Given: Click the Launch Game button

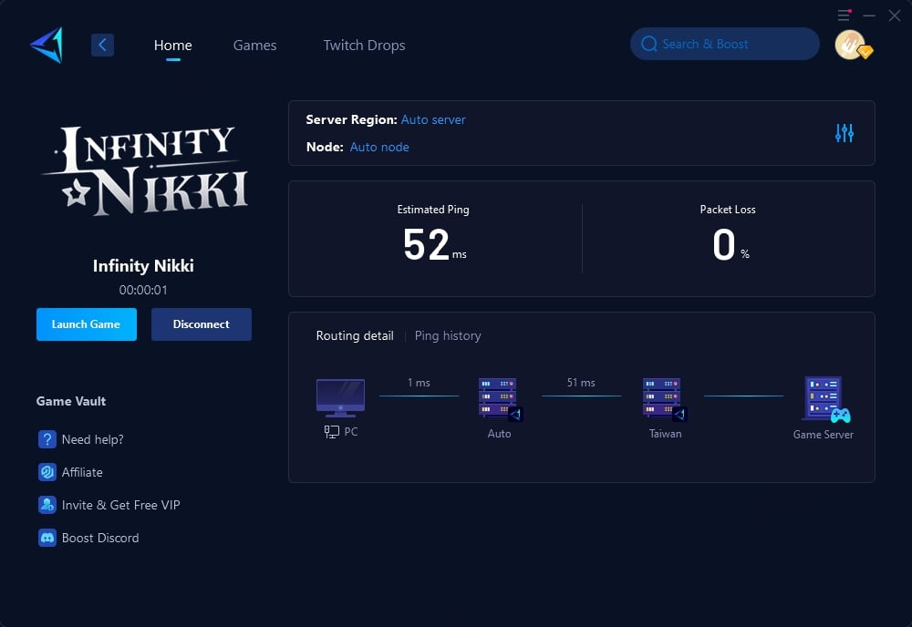Looking at the screenshot, I should point(87,324).
